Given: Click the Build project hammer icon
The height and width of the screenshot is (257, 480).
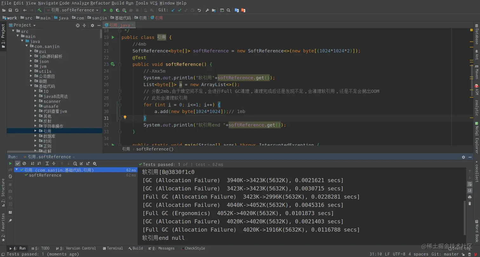Looking at the screenshot, I should 40,10.
